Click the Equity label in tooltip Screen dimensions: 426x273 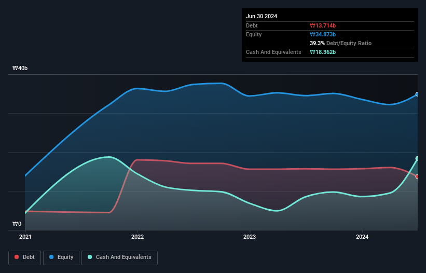254,34
